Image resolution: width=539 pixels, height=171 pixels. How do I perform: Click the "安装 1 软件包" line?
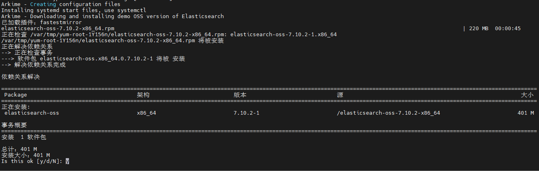point(24,137)
